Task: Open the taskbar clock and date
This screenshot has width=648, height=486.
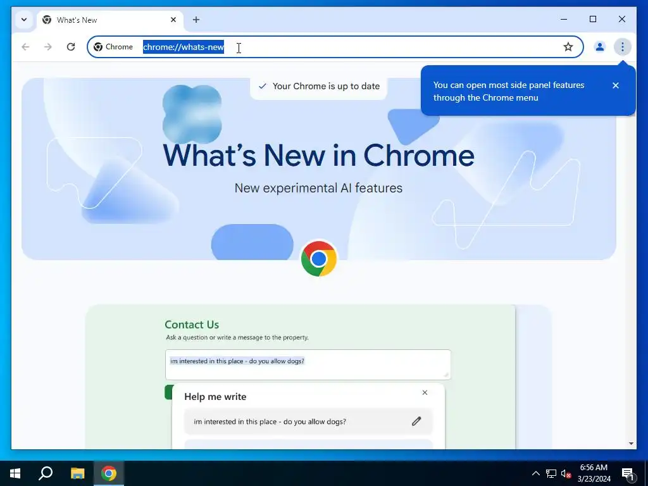Action: [x=594, y=473]
